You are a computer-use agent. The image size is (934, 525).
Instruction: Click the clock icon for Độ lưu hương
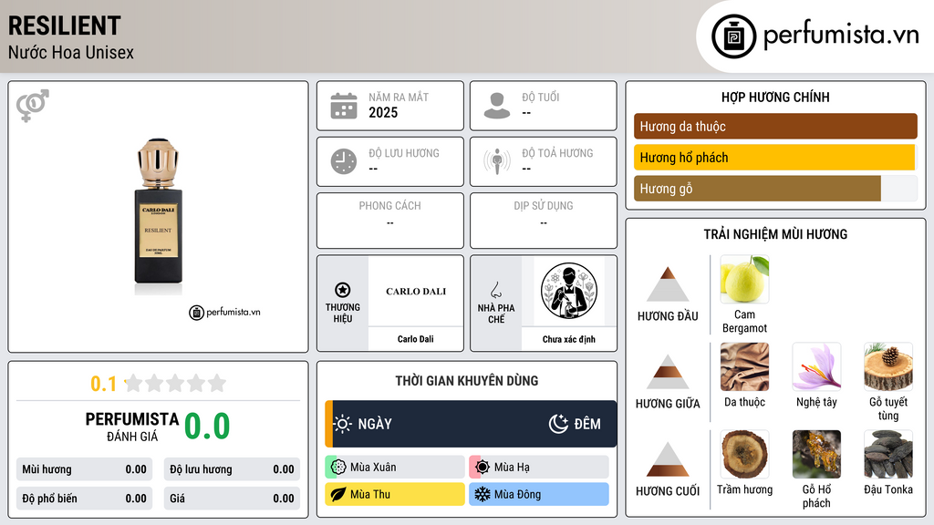344,161
